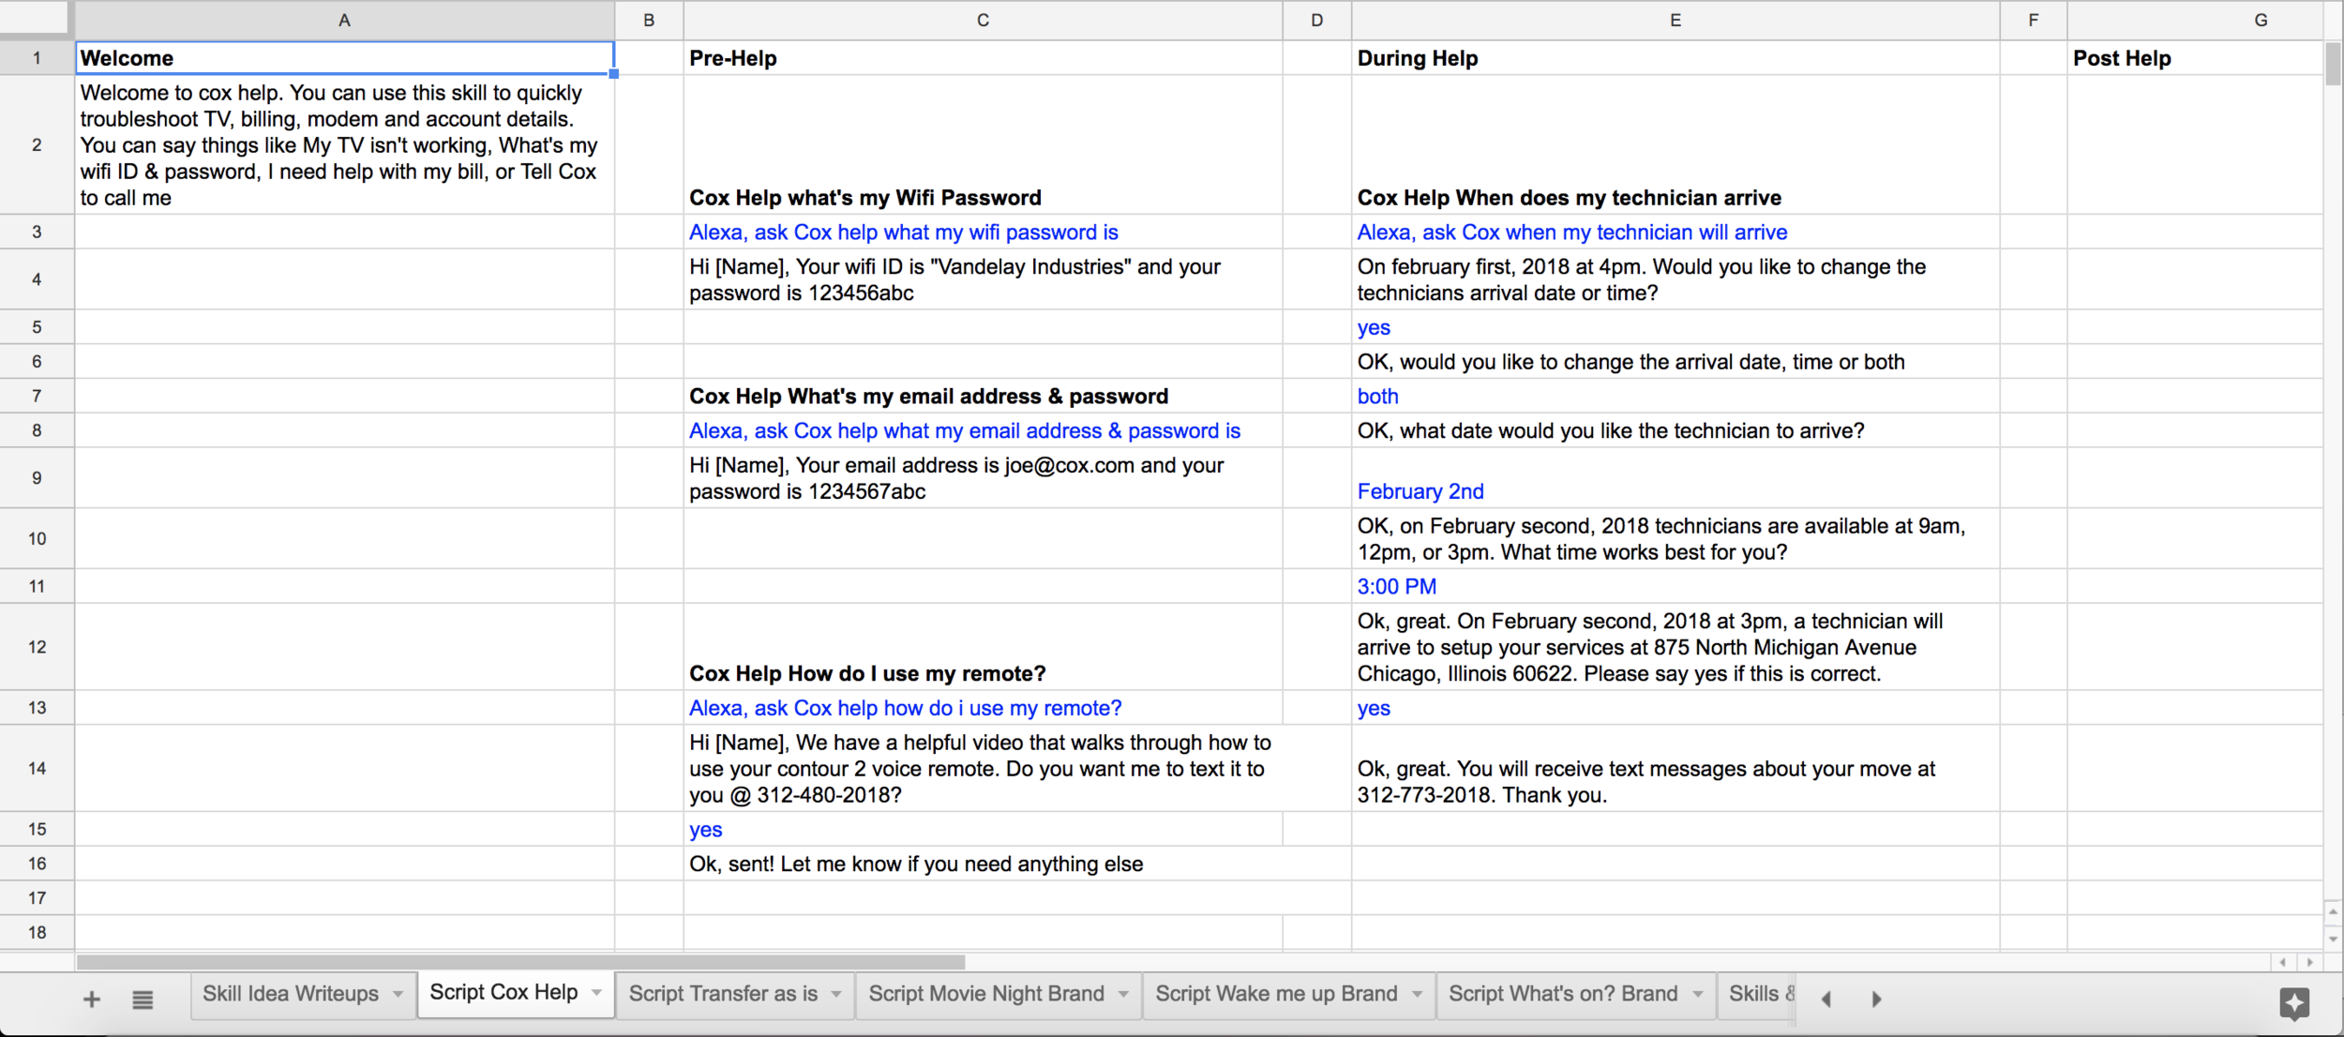The image size is (2344, 1037).
Task: Open Script Movie Night Brand tab dropdown
Action: coord(1123,994)
